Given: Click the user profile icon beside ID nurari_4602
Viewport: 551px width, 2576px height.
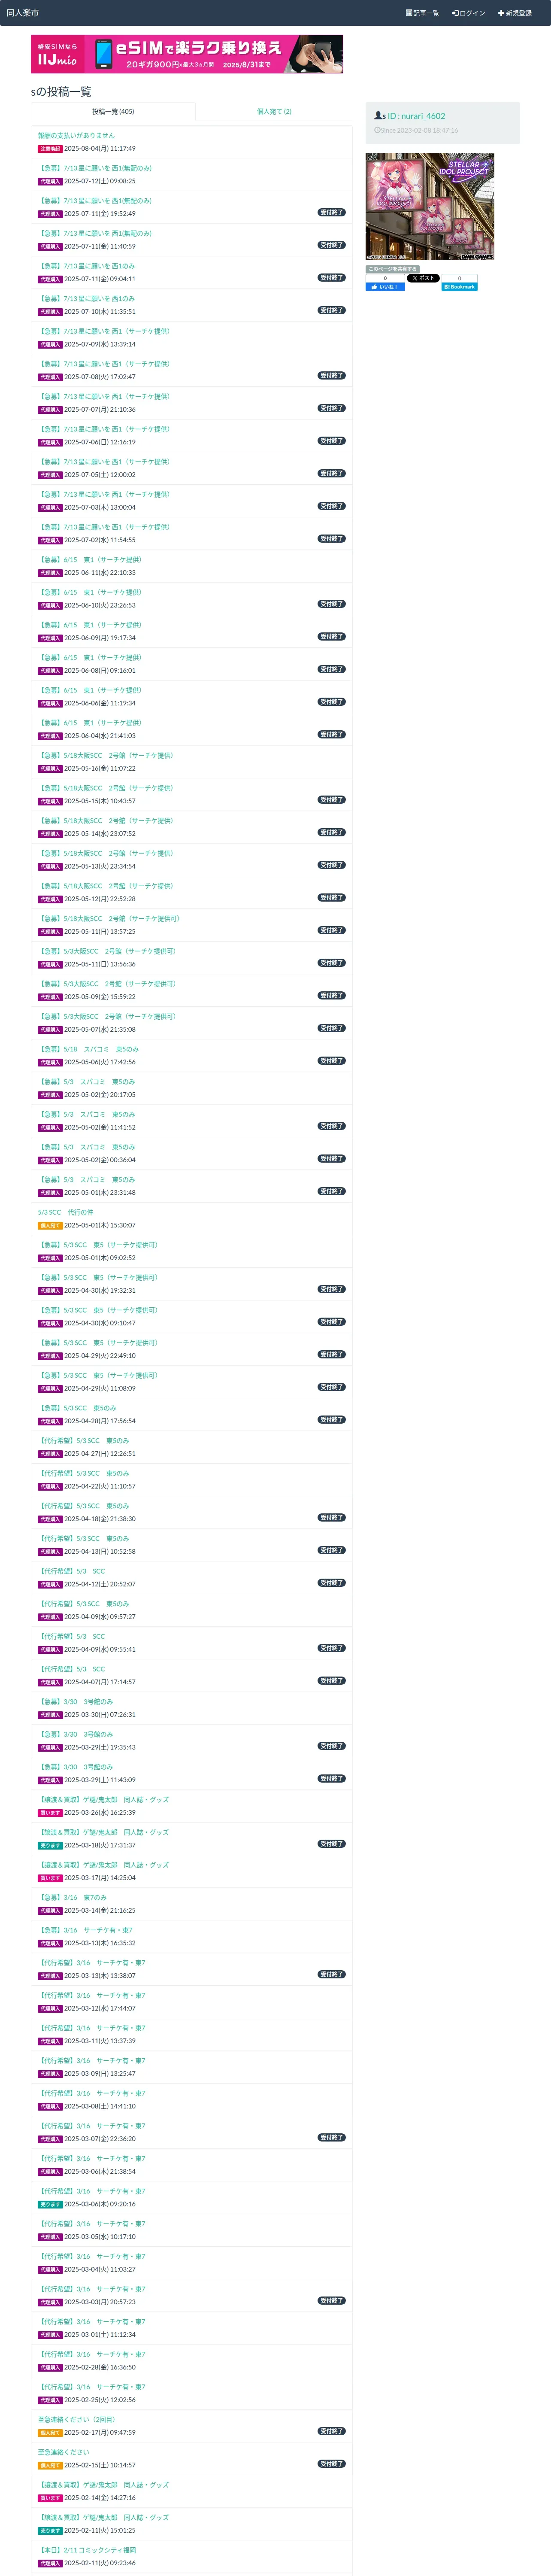Looking at the screenshot, I should point(378,116).
